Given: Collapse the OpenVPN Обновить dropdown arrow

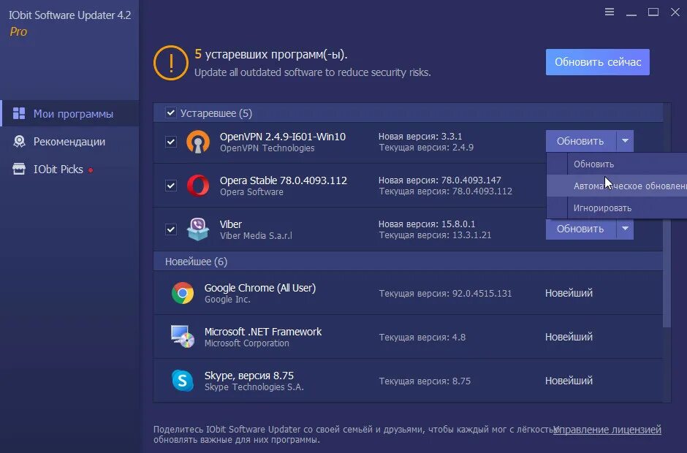Looking at the screenshot, I should 625,141.
